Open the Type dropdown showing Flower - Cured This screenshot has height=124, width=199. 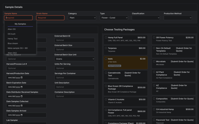114,18
